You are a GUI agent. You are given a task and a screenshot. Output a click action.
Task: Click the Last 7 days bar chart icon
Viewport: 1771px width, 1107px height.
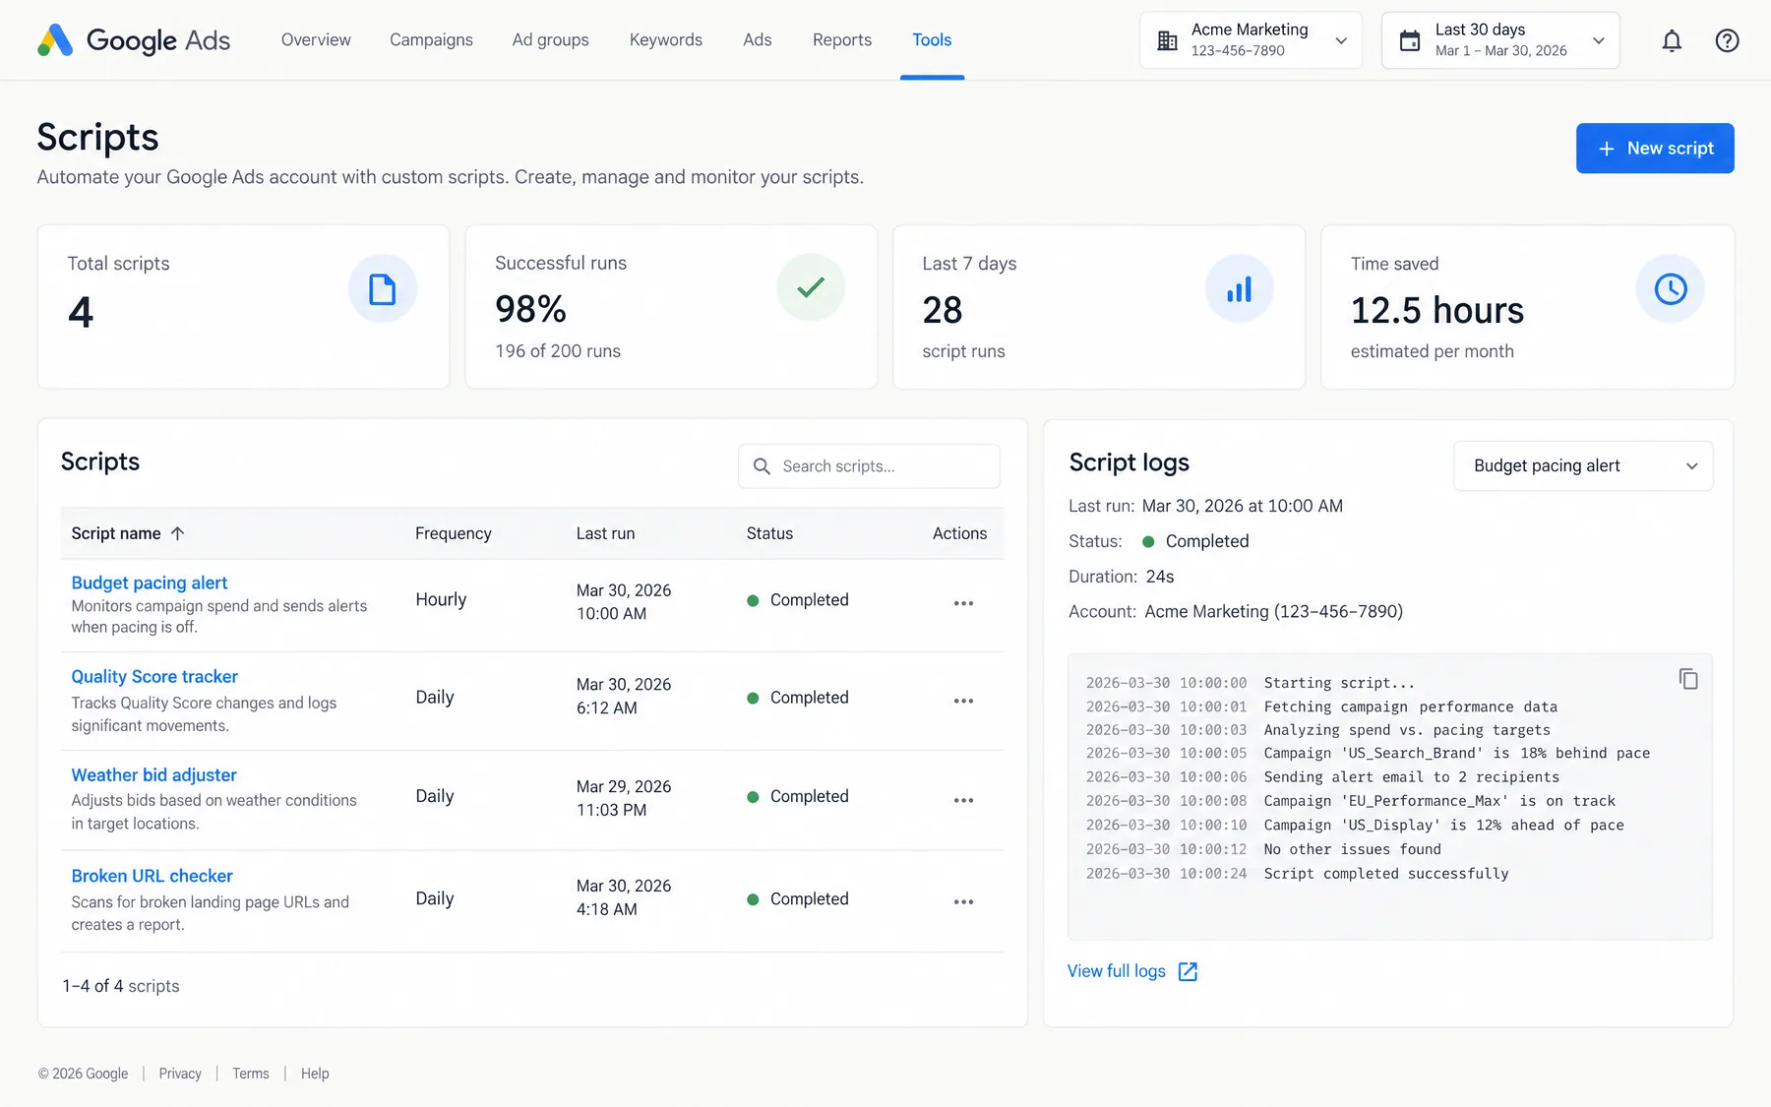tap(1239, 289)
